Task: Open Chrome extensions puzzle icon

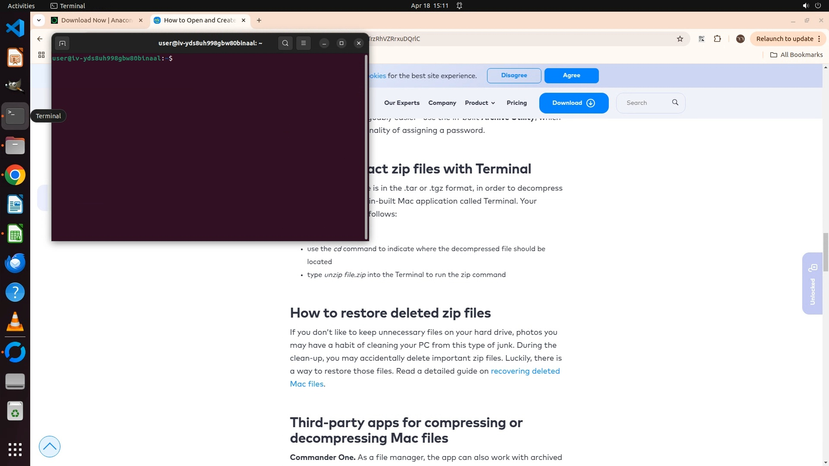Action: (x=717, y=39)
